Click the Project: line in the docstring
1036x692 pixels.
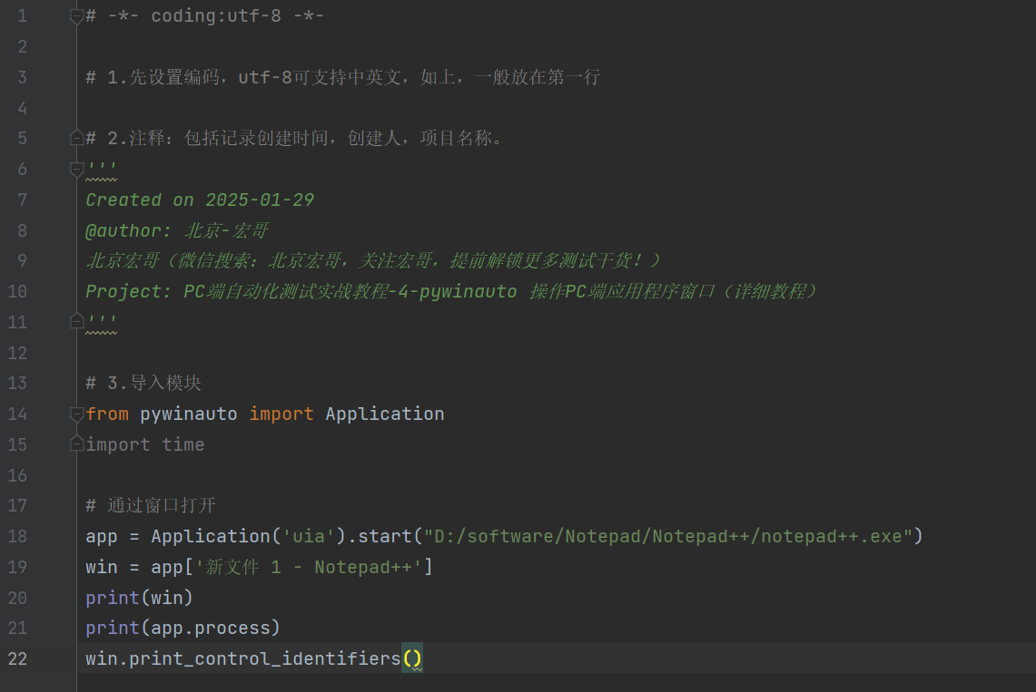tap(452, 291)
